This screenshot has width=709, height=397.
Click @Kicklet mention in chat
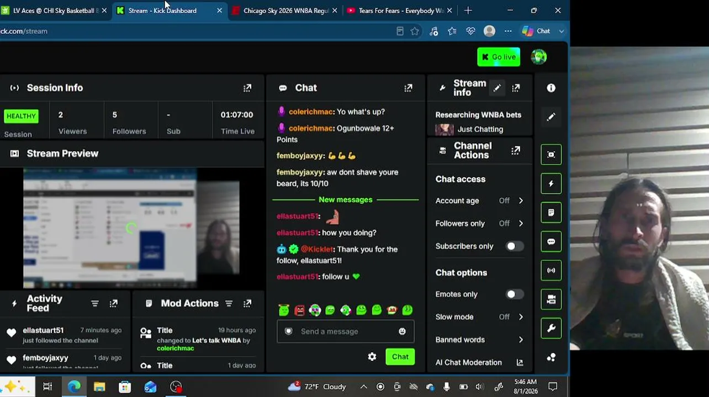[x=317, y=249]
